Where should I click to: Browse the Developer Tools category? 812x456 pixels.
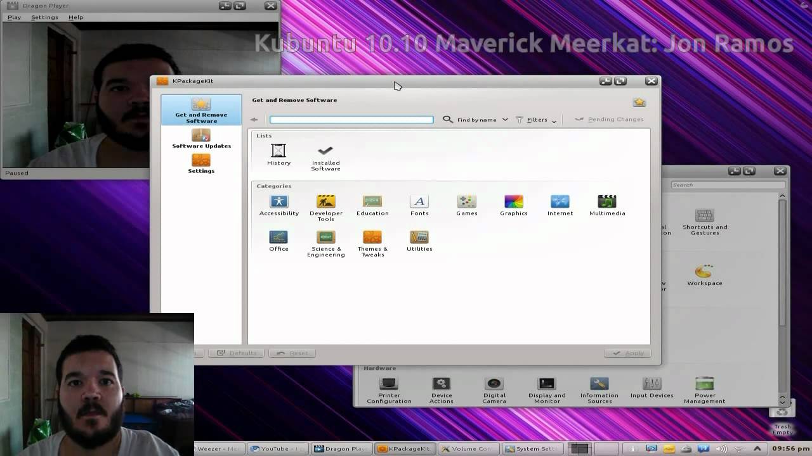click(326, 208)
